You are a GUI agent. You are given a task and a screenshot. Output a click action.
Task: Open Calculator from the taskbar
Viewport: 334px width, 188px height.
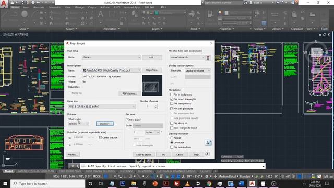coord(263,183)
